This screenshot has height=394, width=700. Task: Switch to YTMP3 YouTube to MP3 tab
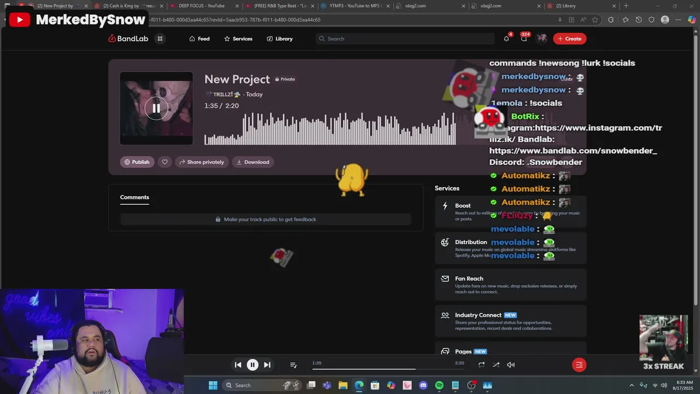click(355, 6)
